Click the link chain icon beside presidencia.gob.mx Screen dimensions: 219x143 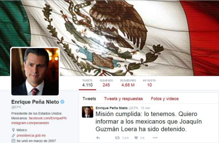coord(13,135)
